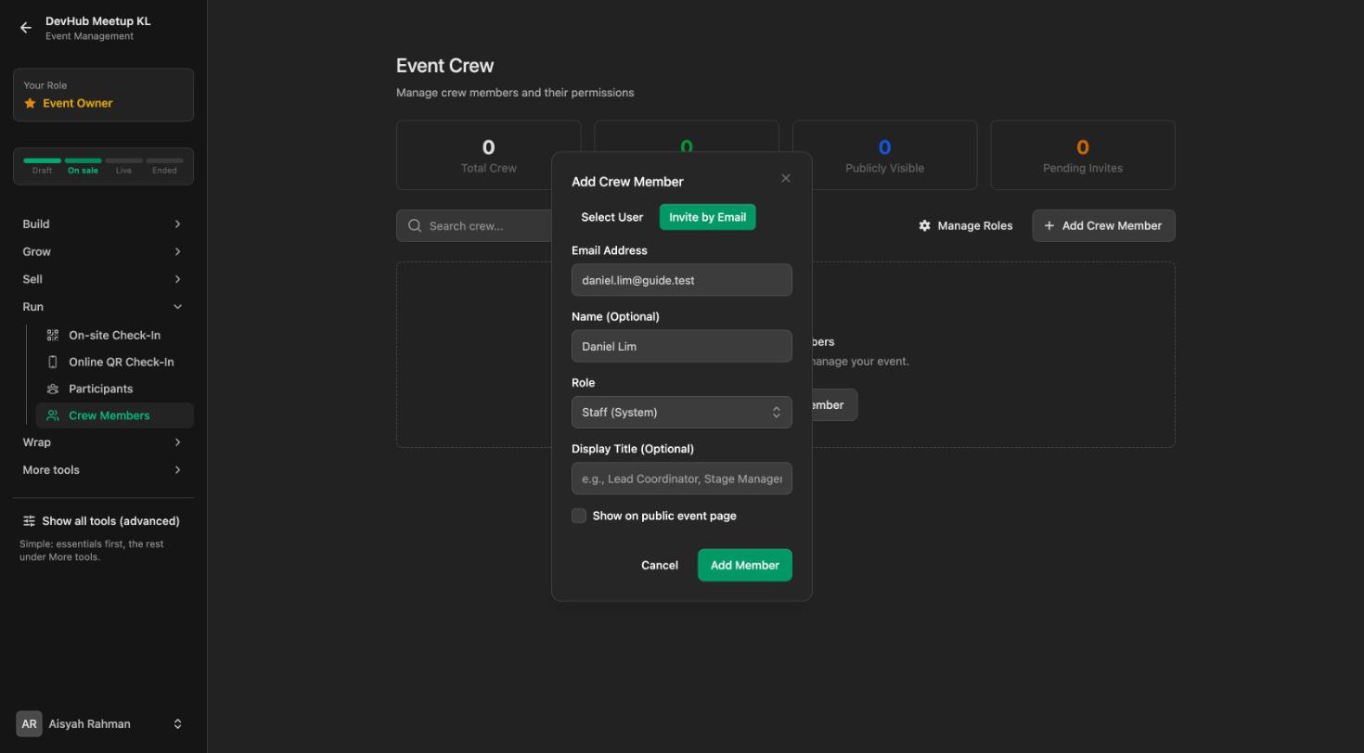
Task: Click the Publicly Visible stat card
Action: tap(884, 155)
